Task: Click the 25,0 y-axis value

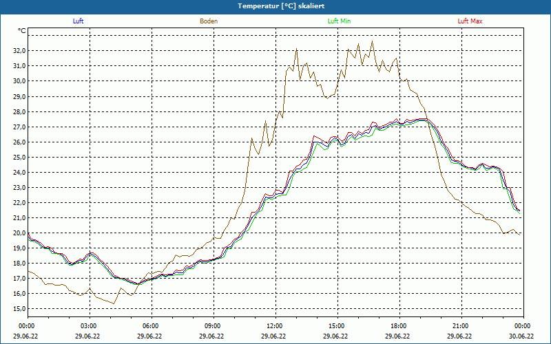Action: point(19,158)
